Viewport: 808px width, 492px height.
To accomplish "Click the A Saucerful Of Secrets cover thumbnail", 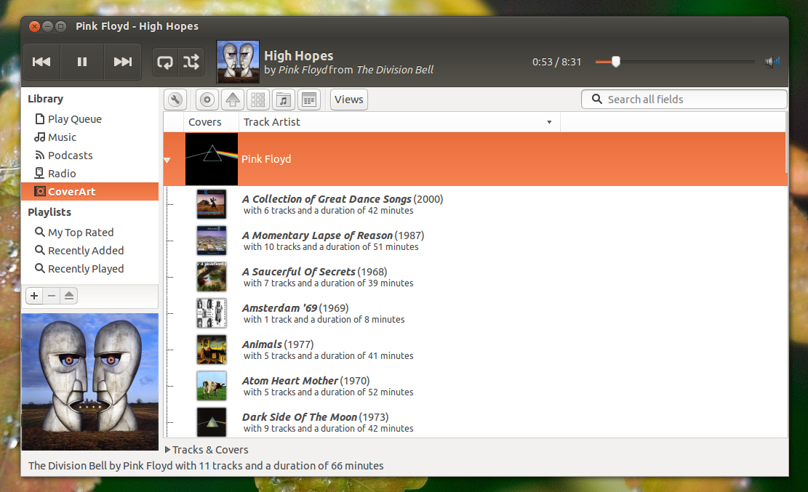I will click(x=212, y=277).
